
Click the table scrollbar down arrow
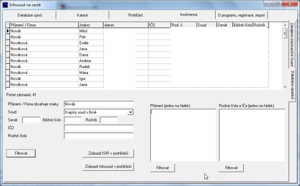pos(285,87)
